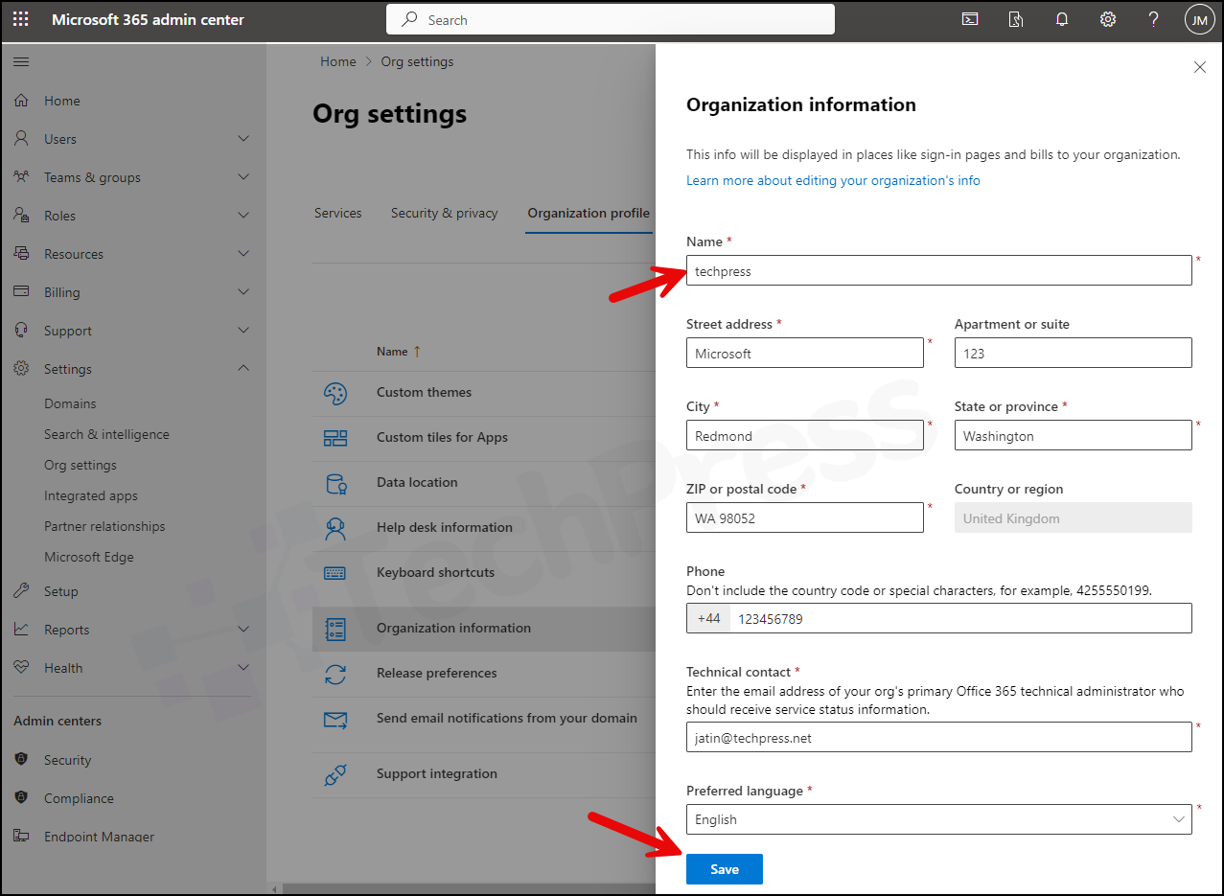The width and height of the screenshot is (1224, 896).
Task: Close the Organization information panel
Action: point(1199,67)
